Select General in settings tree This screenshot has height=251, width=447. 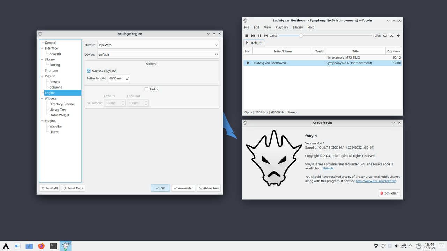point(50,43)
